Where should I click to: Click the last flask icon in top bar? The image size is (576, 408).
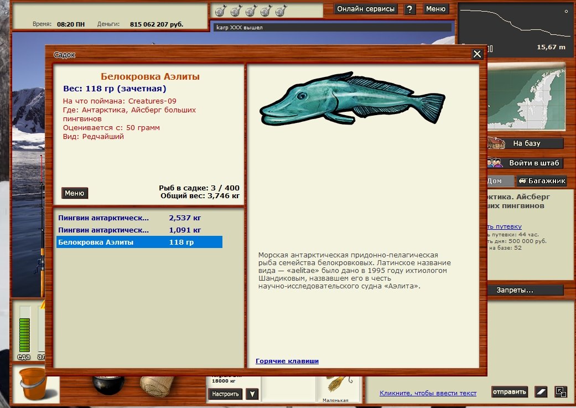279,11
